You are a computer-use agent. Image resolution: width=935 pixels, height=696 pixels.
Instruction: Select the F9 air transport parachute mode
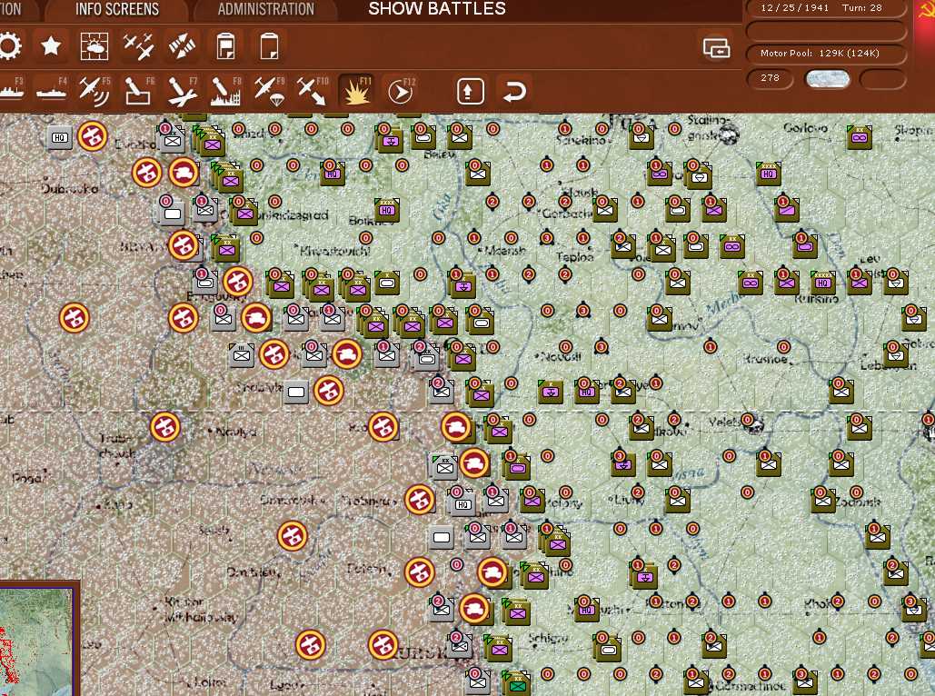click(270, 91)
